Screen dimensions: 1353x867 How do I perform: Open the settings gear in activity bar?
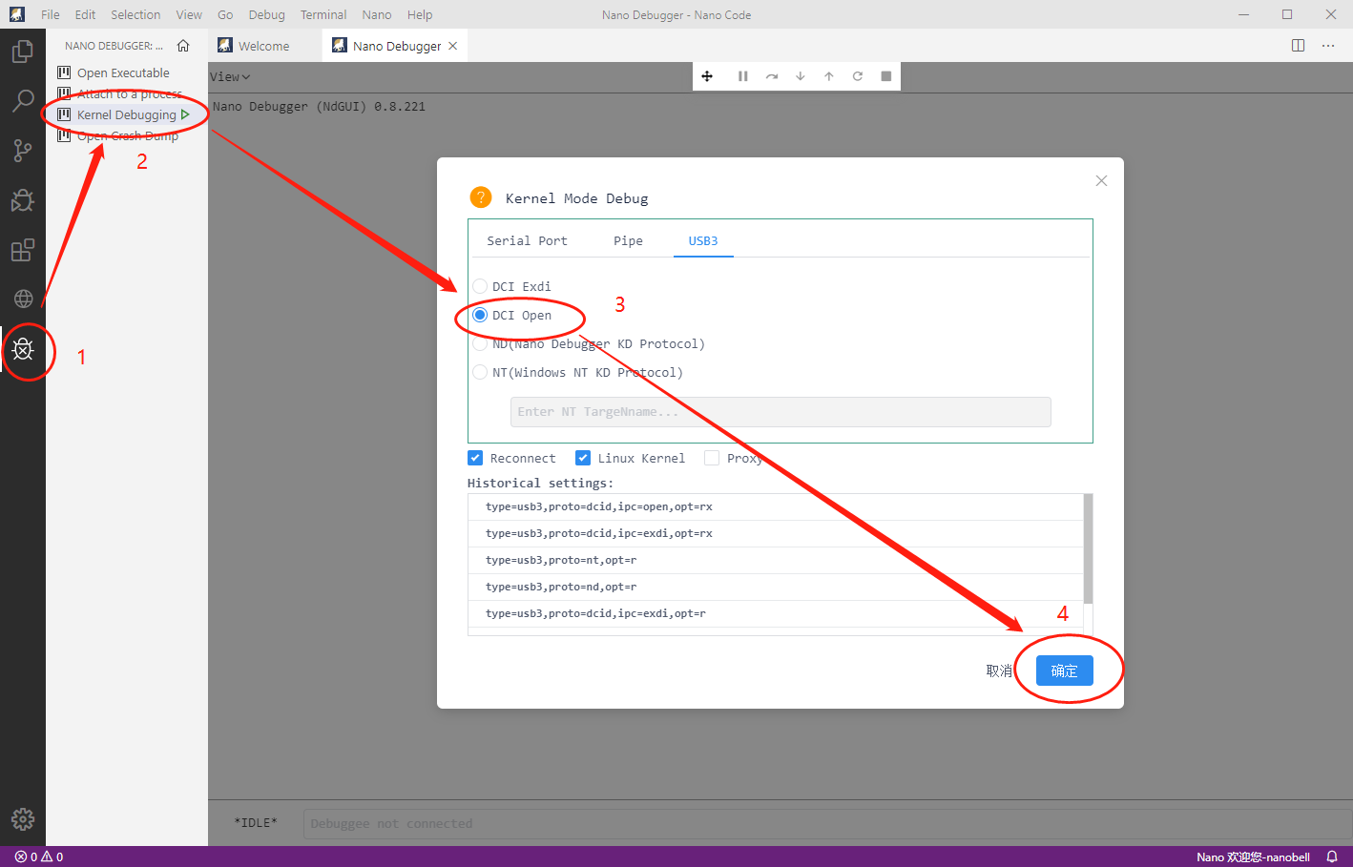23,818
